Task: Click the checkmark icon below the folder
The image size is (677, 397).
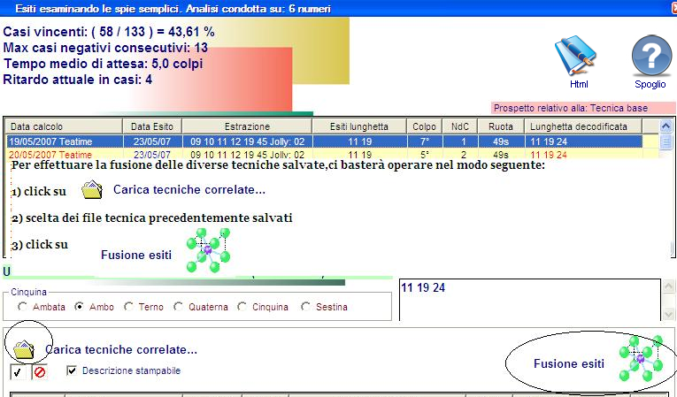Action: point(18,372)
